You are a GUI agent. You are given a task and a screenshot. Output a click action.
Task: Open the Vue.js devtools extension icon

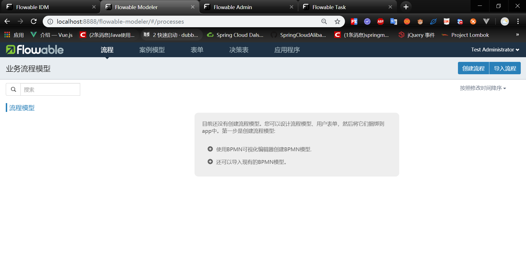pos(487,21)
